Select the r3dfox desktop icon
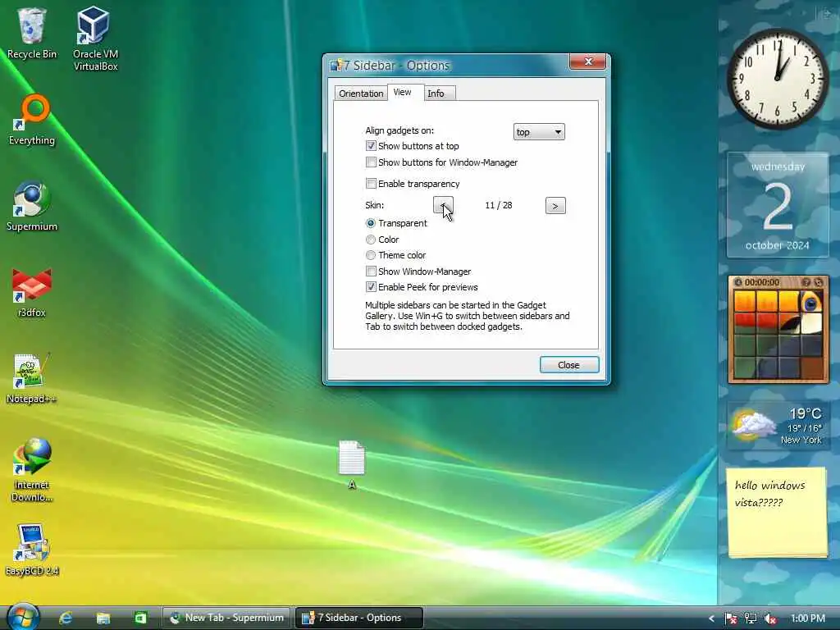 click(32, 293)
